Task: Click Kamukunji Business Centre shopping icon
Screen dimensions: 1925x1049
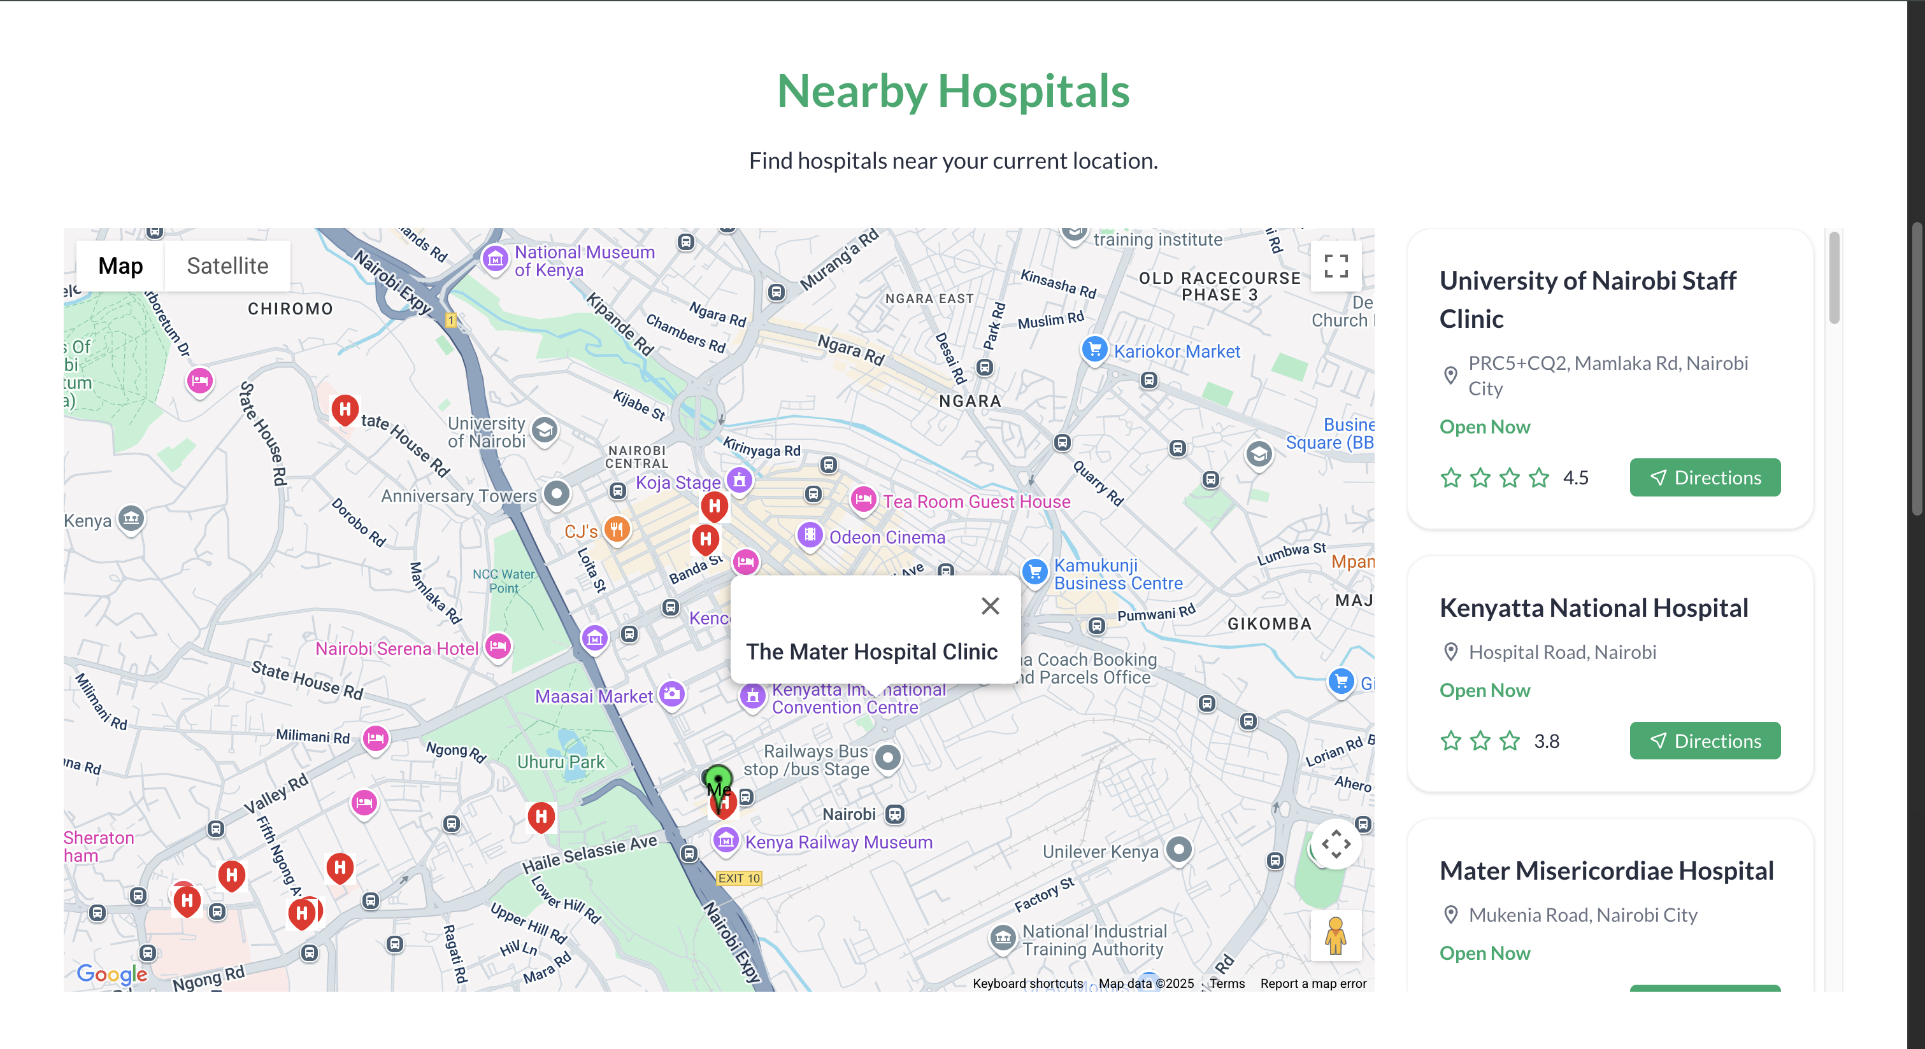Action: point(1035,574)
